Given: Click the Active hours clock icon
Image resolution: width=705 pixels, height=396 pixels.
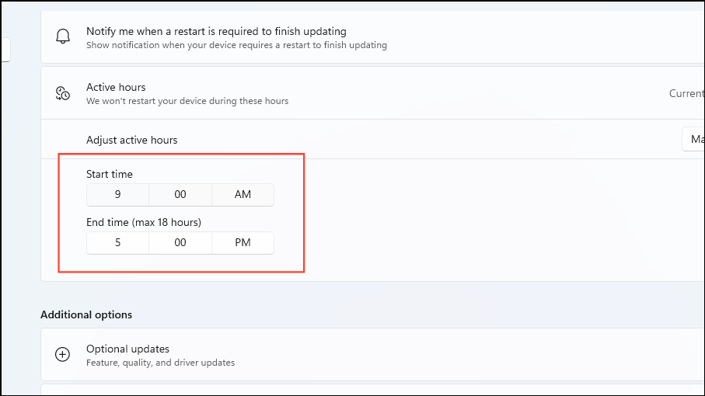Looking at the screenshot, I should pos(62,93).
